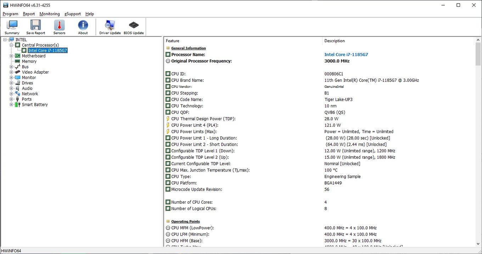Select the Memory tree item

click(29, 61)
